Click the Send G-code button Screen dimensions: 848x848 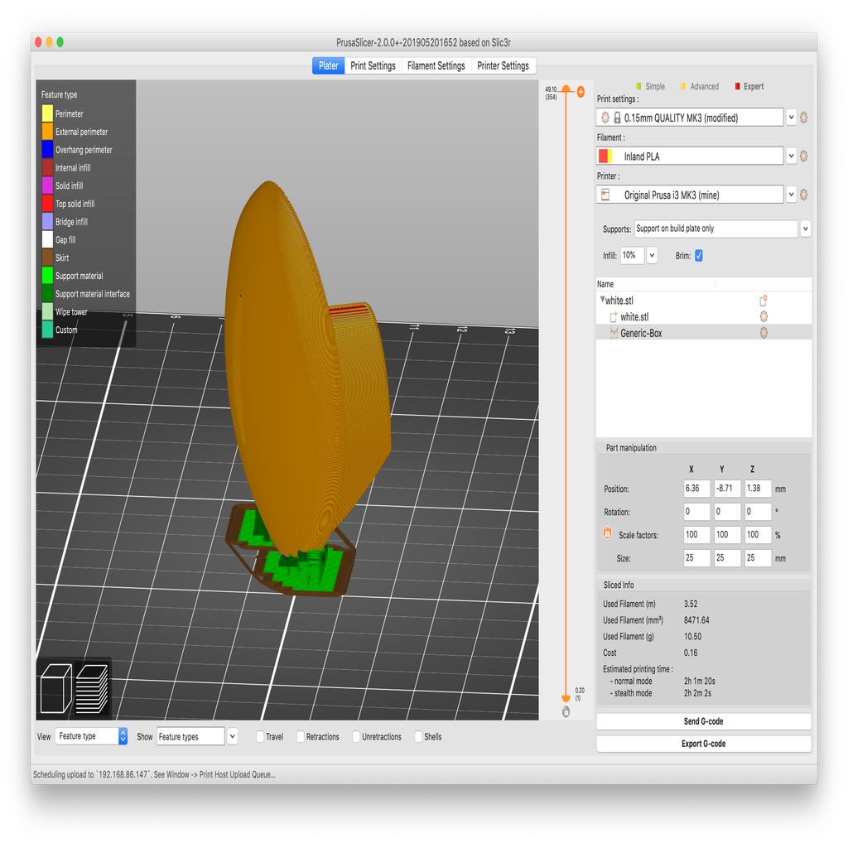click(703, 721)
